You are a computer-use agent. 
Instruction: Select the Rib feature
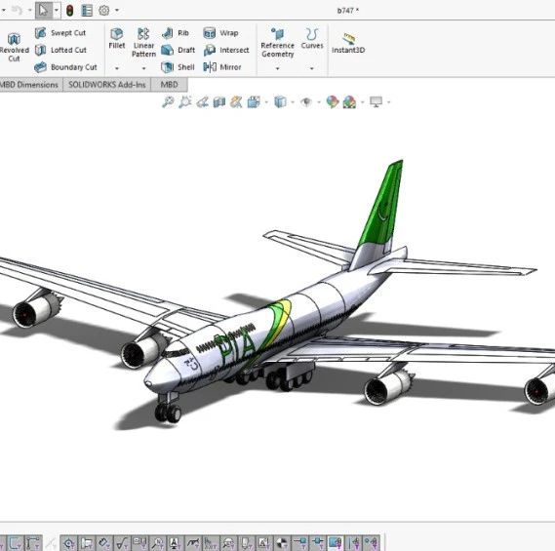click(x=176, y=33)
